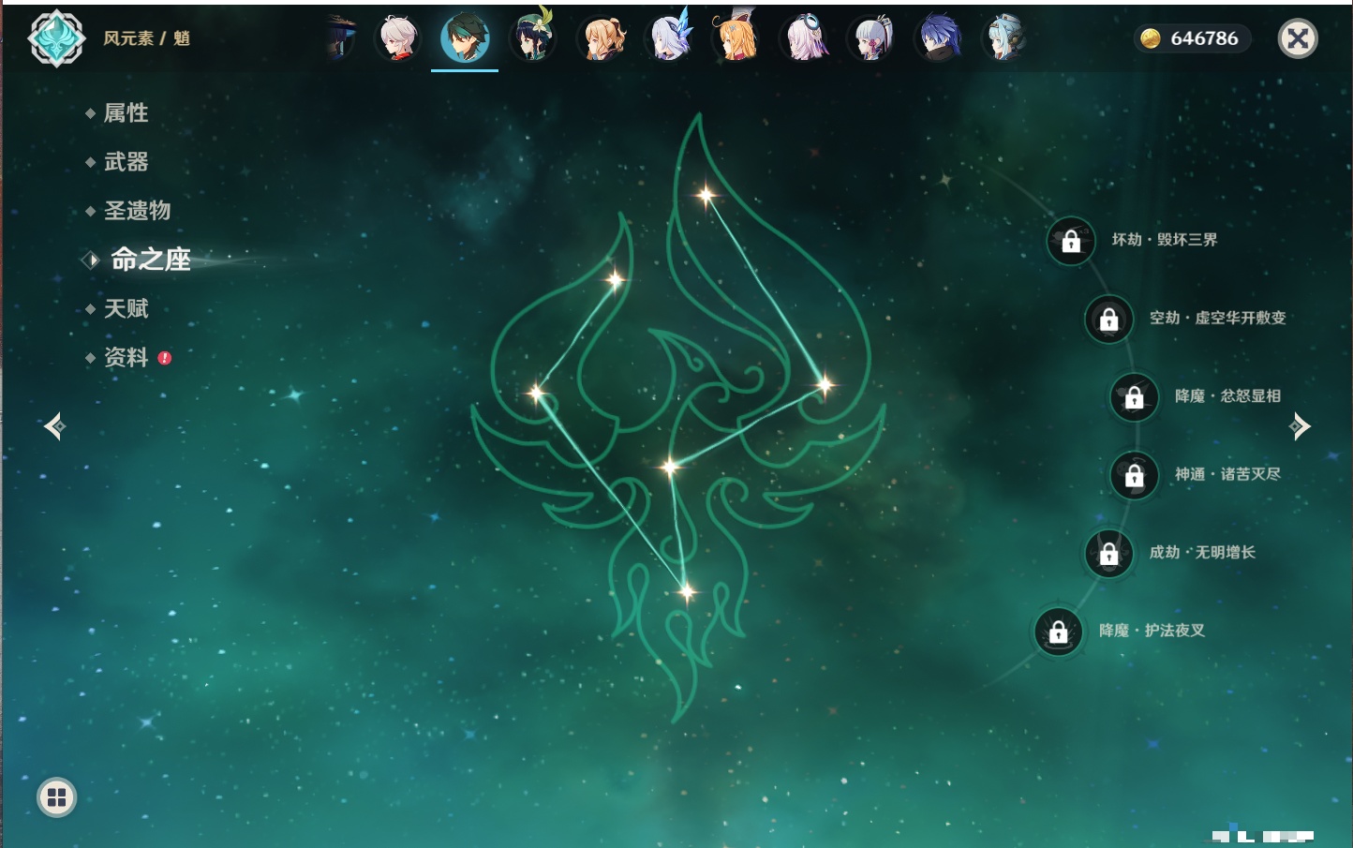Close the character screen with X button
This screenshot has width=1353, height=848.
coord(1298,38)
